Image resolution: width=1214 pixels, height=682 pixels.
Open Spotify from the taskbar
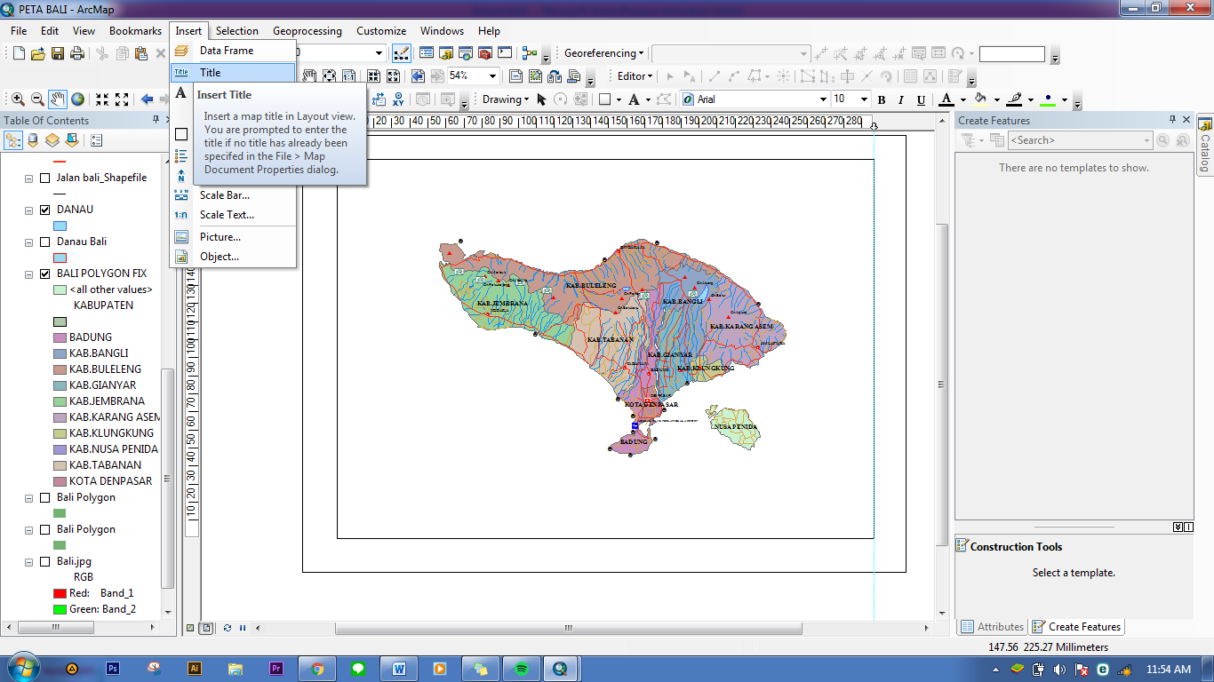[521, 667]
